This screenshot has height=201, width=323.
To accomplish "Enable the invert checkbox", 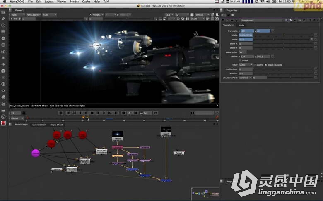I will point(240,61).
